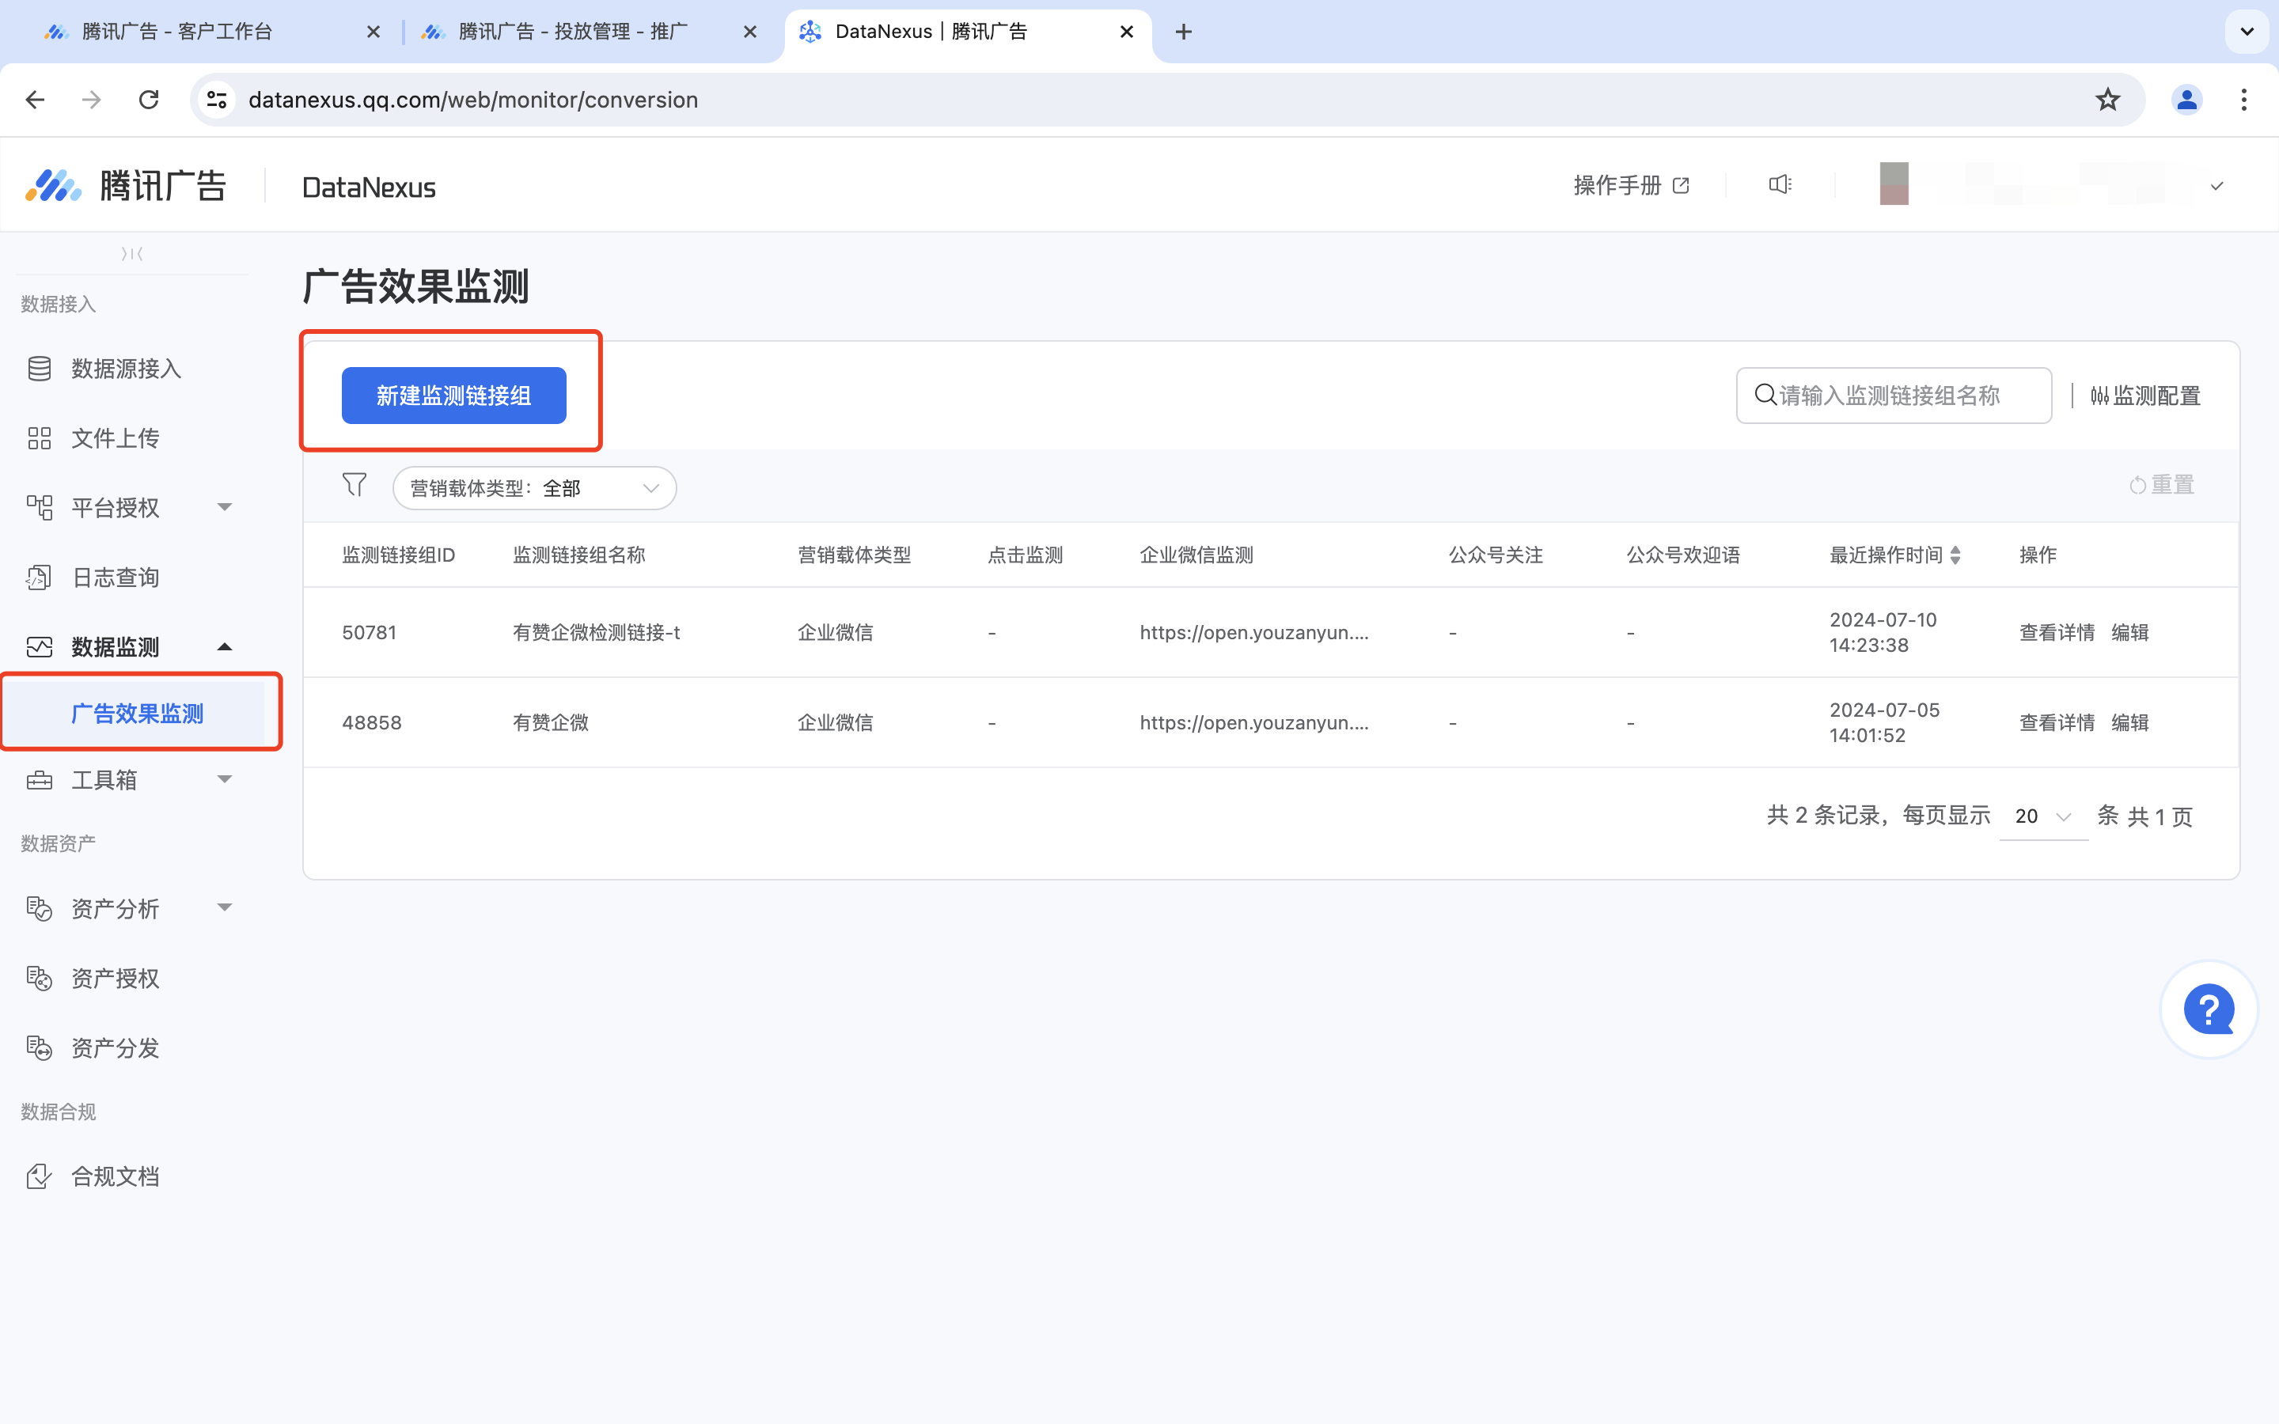Bookmark this page with the star icon

[2107, 100]
